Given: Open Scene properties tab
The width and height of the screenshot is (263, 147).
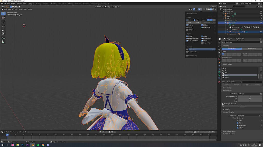Looking at the screenshot, I should pyautogui.click(x=219, y=56).
